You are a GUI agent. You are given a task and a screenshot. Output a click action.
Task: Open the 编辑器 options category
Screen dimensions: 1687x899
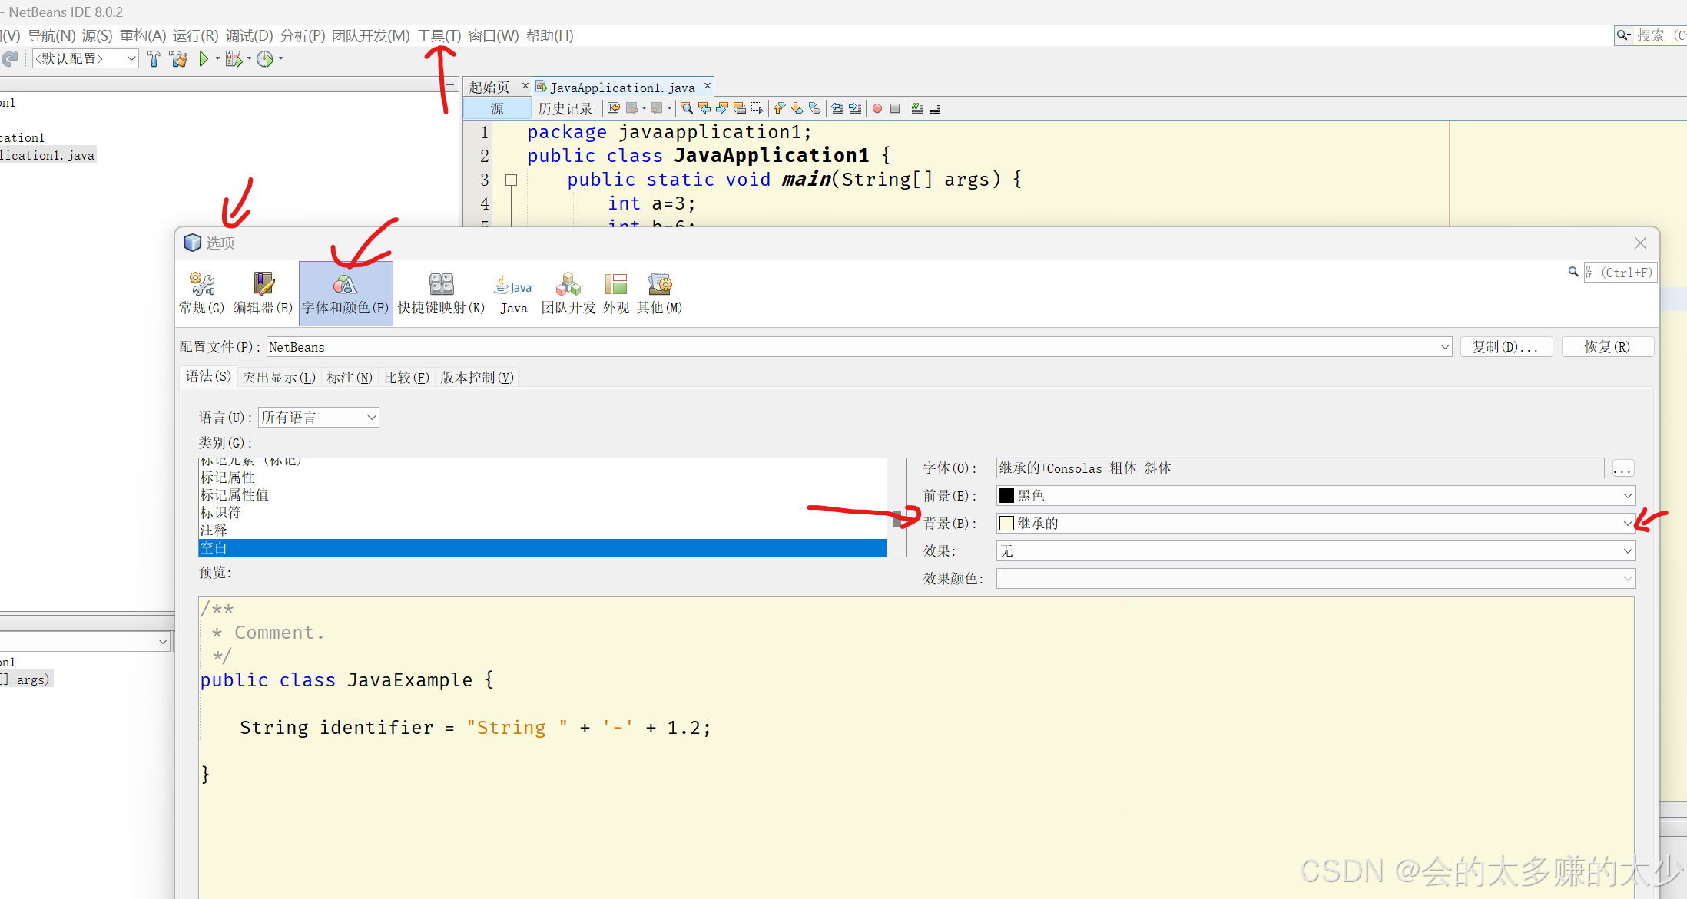(263, 293)
